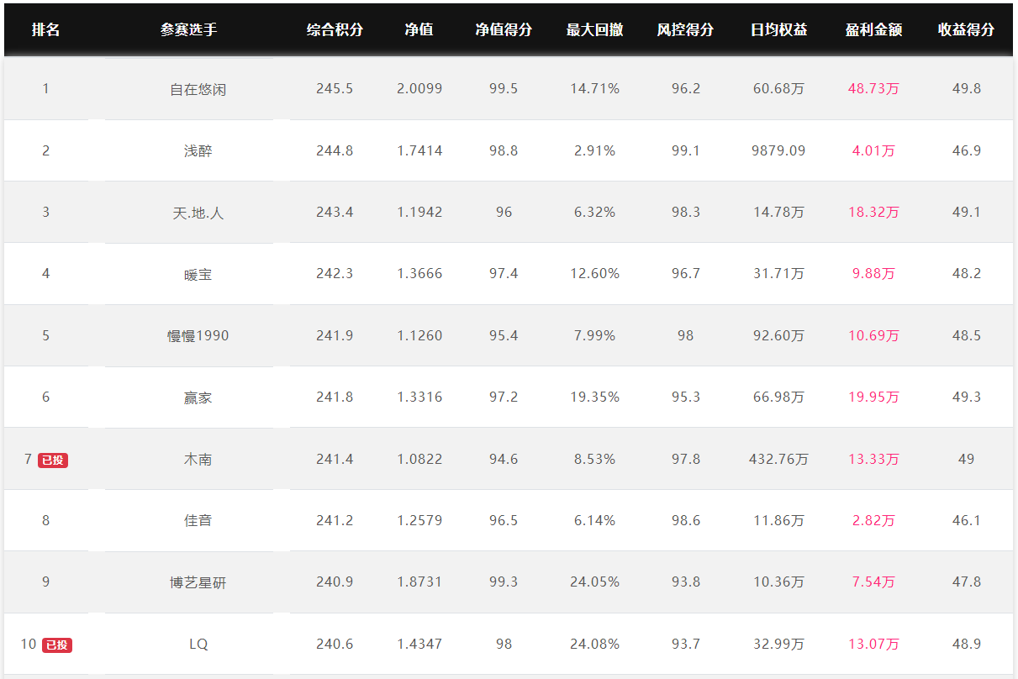
Task: Select contestant 佳音
Action: tap(198, 521)
